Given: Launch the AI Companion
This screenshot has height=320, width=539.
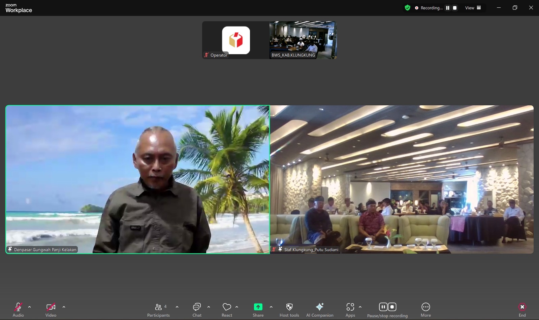Looking at the screenshot, I should tap(319, 307).
